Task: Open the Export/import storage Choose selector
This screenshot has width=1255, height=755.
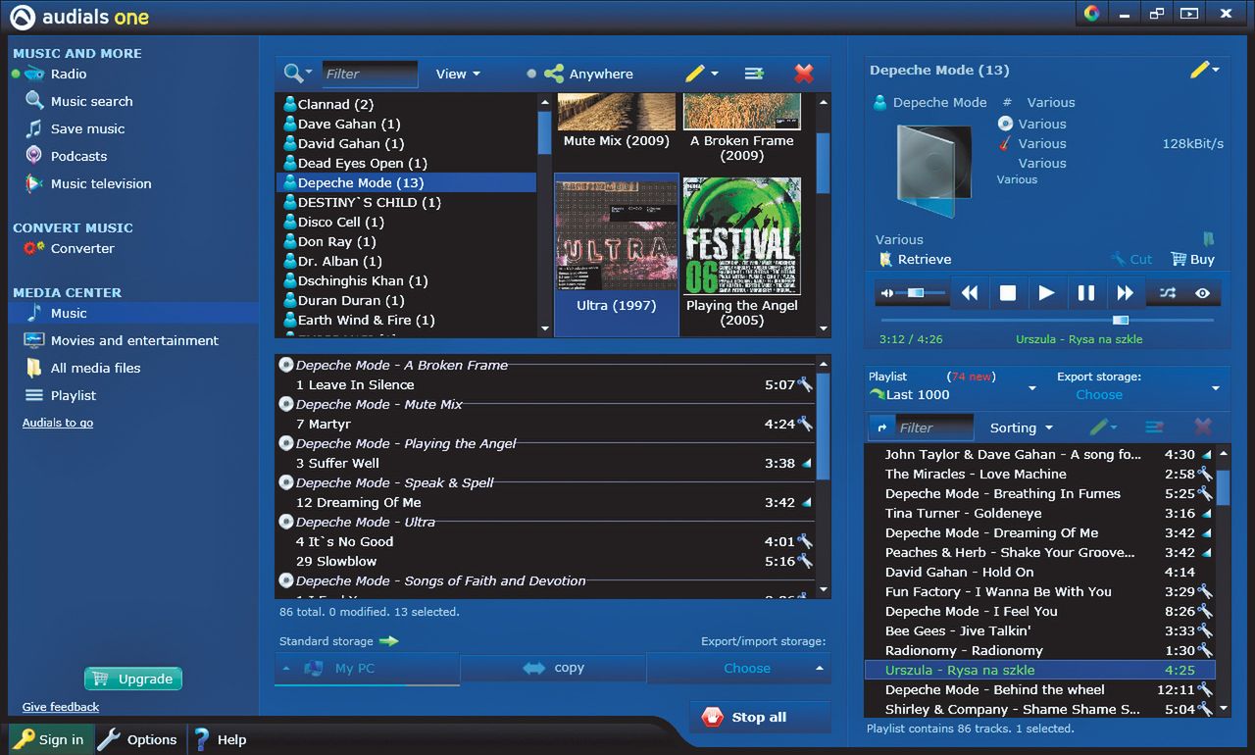Action: click(738, 668)
